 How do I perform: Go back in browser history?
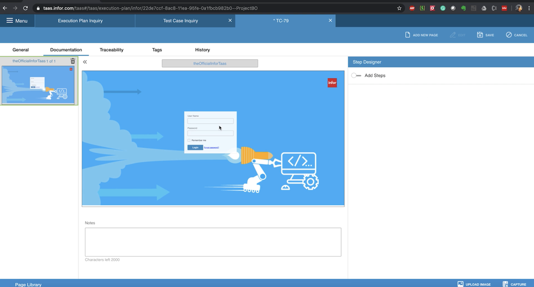[x=5, y=8]
